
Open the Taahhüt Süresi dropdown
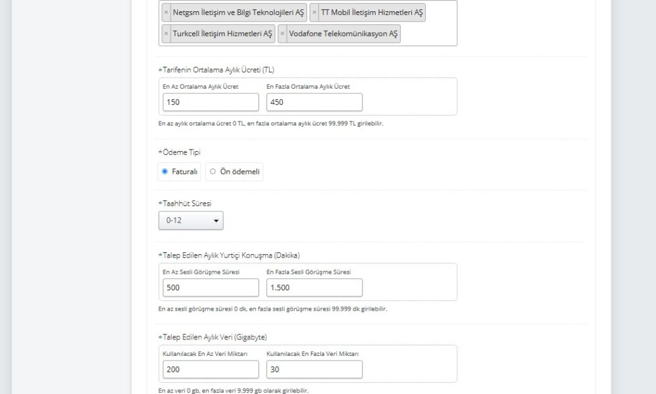(x=191, y=221)
